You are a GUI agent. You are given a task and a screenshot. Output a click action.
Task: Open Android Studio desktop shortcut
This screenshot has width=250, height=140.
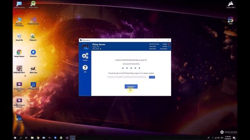33,4
